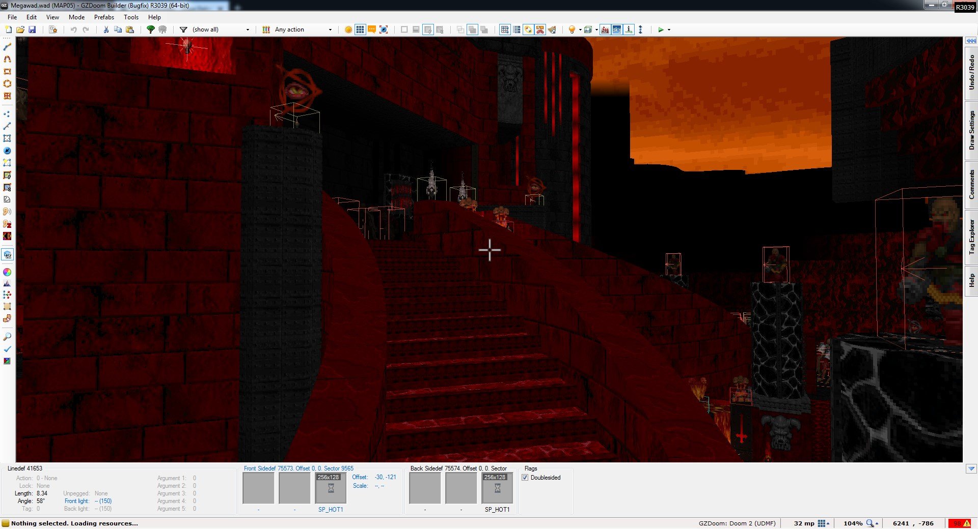The height and width of the screenshot is (529, 978).
Task: Switch to Things mode arrow icon
Action: 7,151
